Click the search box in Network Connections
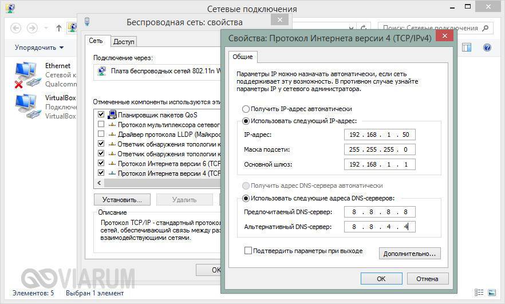This screenshot has height=304, width=505. click(435, 29)
